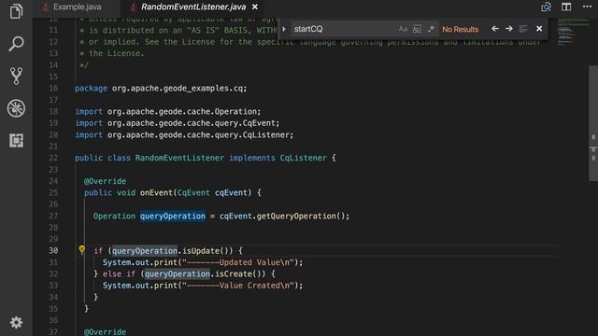This screenshot has width=598, height=336.
Task: Click isCreate call on line 32
Action: (x=234, y=273)
